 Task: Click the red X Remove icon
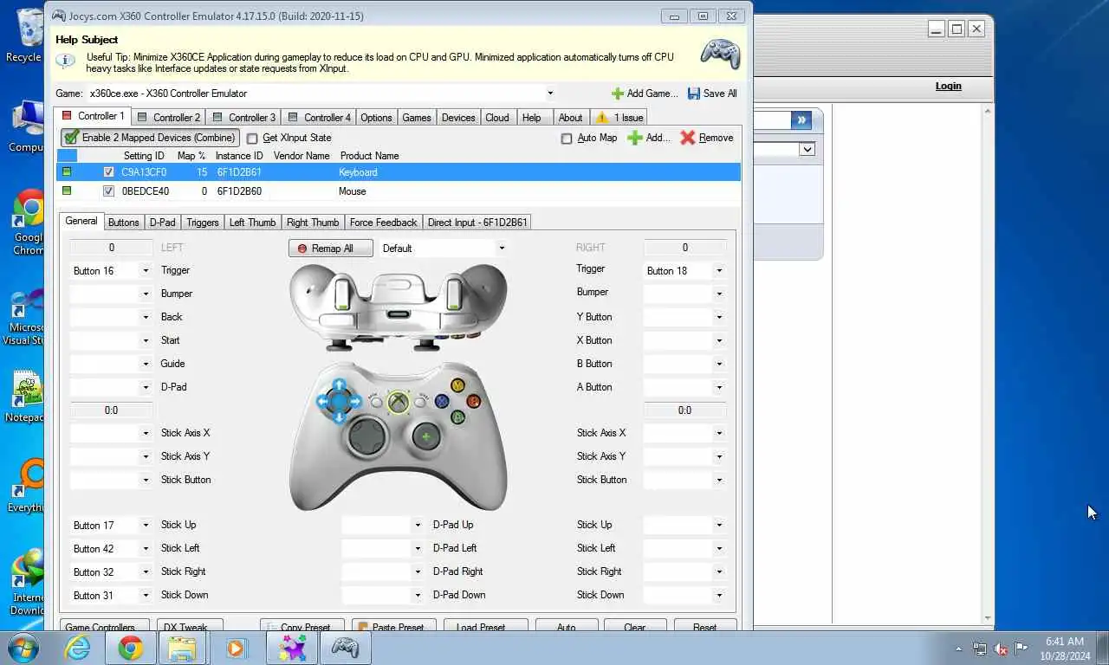(x=688, y=138)
